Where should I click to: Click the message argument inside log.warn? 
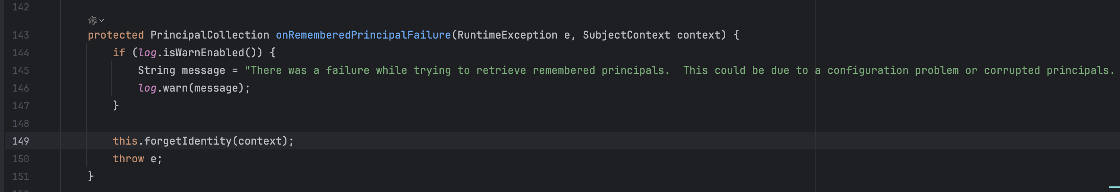(x=216, y=88)
